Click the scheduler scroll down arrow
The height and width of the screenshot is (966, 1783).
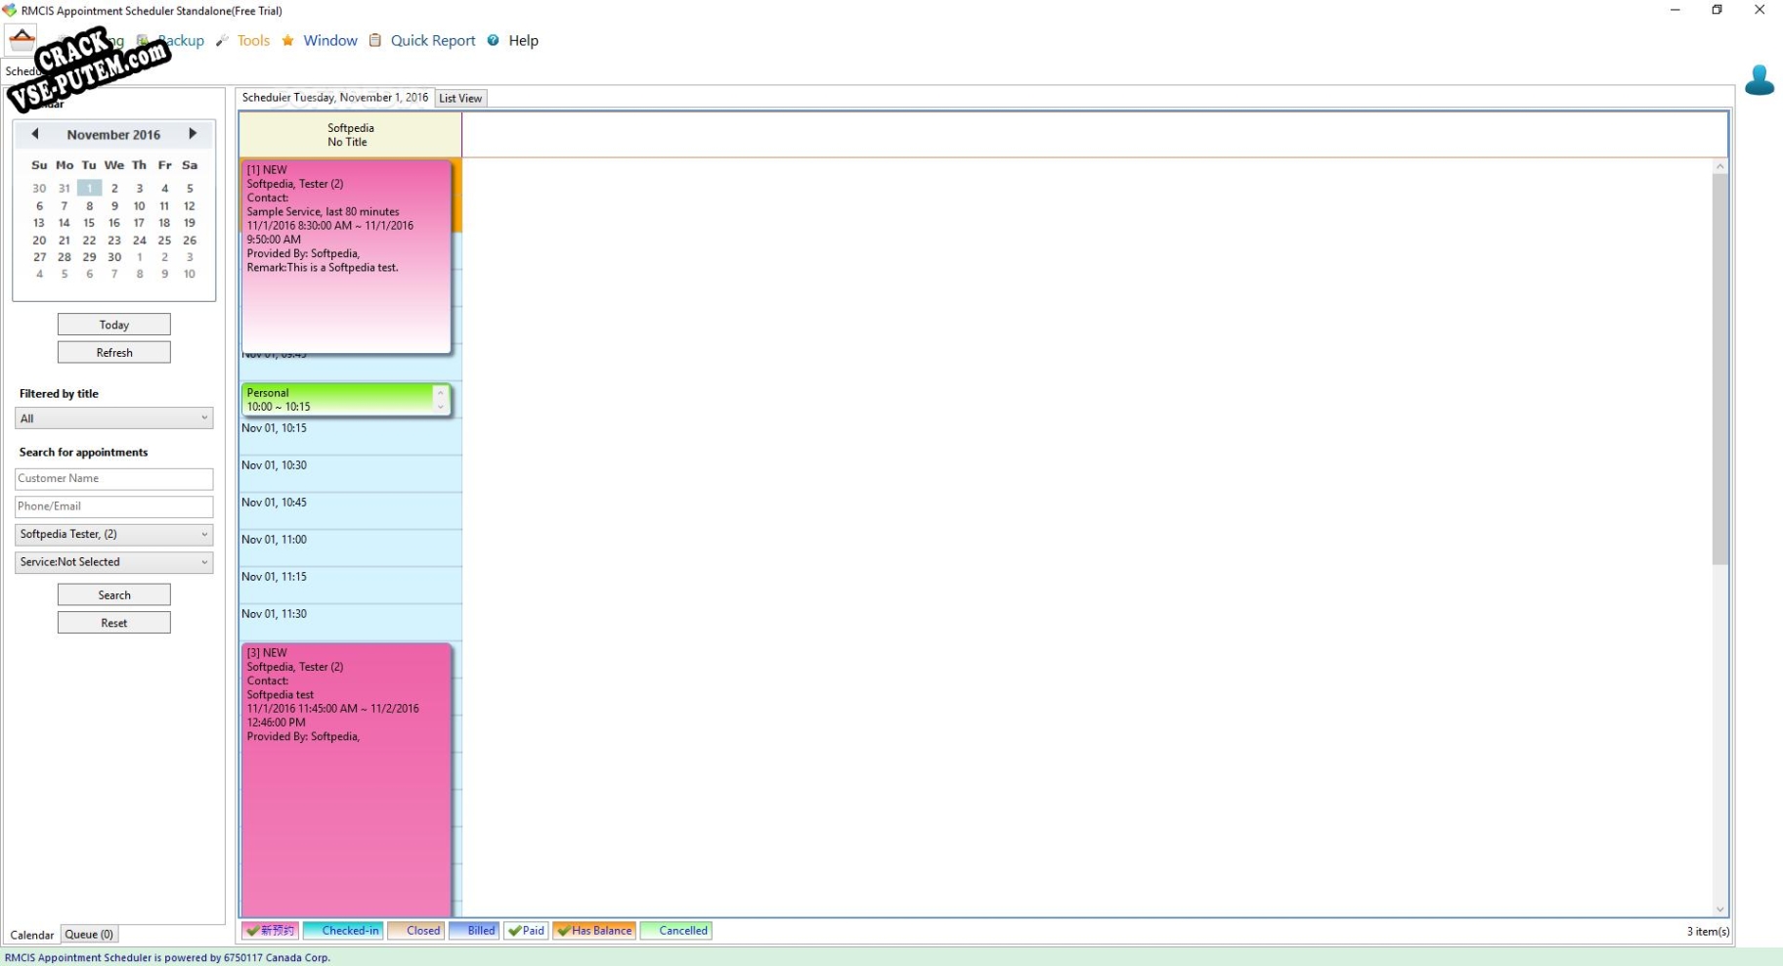tap(1719, 909)
